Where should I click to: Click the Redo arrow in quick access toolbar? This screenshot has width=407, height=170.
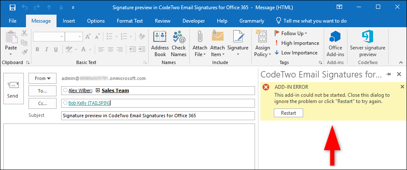(37, 8)
